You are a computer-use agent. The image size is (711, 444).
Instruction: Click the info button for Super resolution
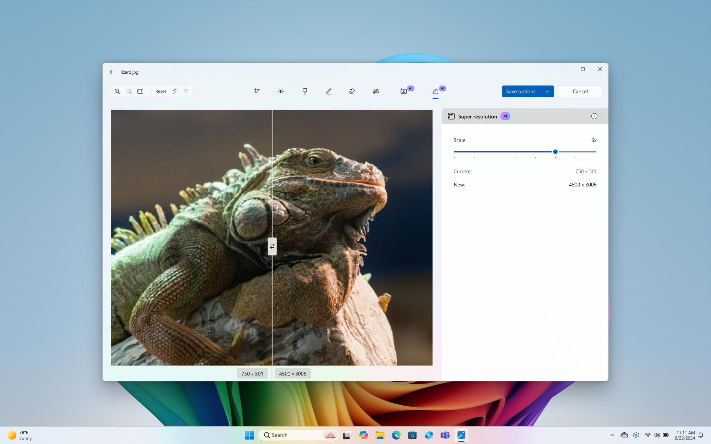pyautogui.click(x=594, y=116)
